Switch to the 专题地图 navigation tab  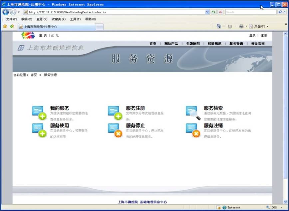(x=193, y=44)
